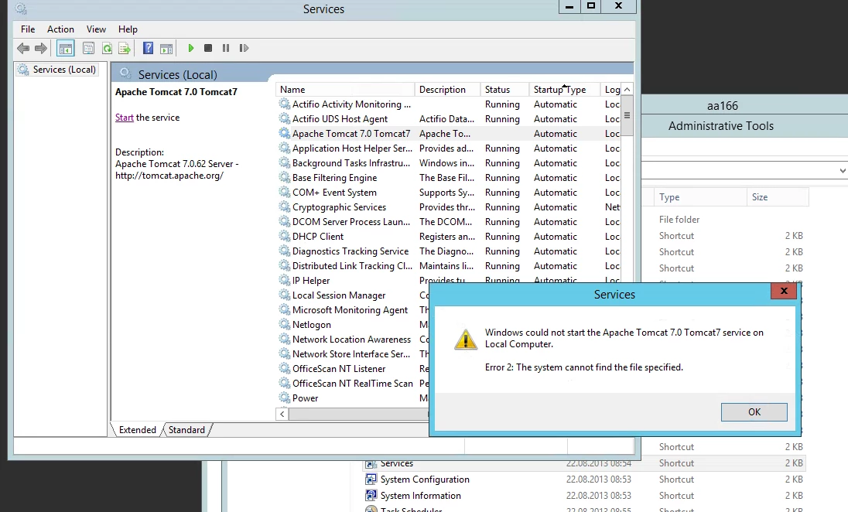This screenshot has width=848, height=512.
Task: Select System Configuration in Administrative Tools
Action: [584, 480]
